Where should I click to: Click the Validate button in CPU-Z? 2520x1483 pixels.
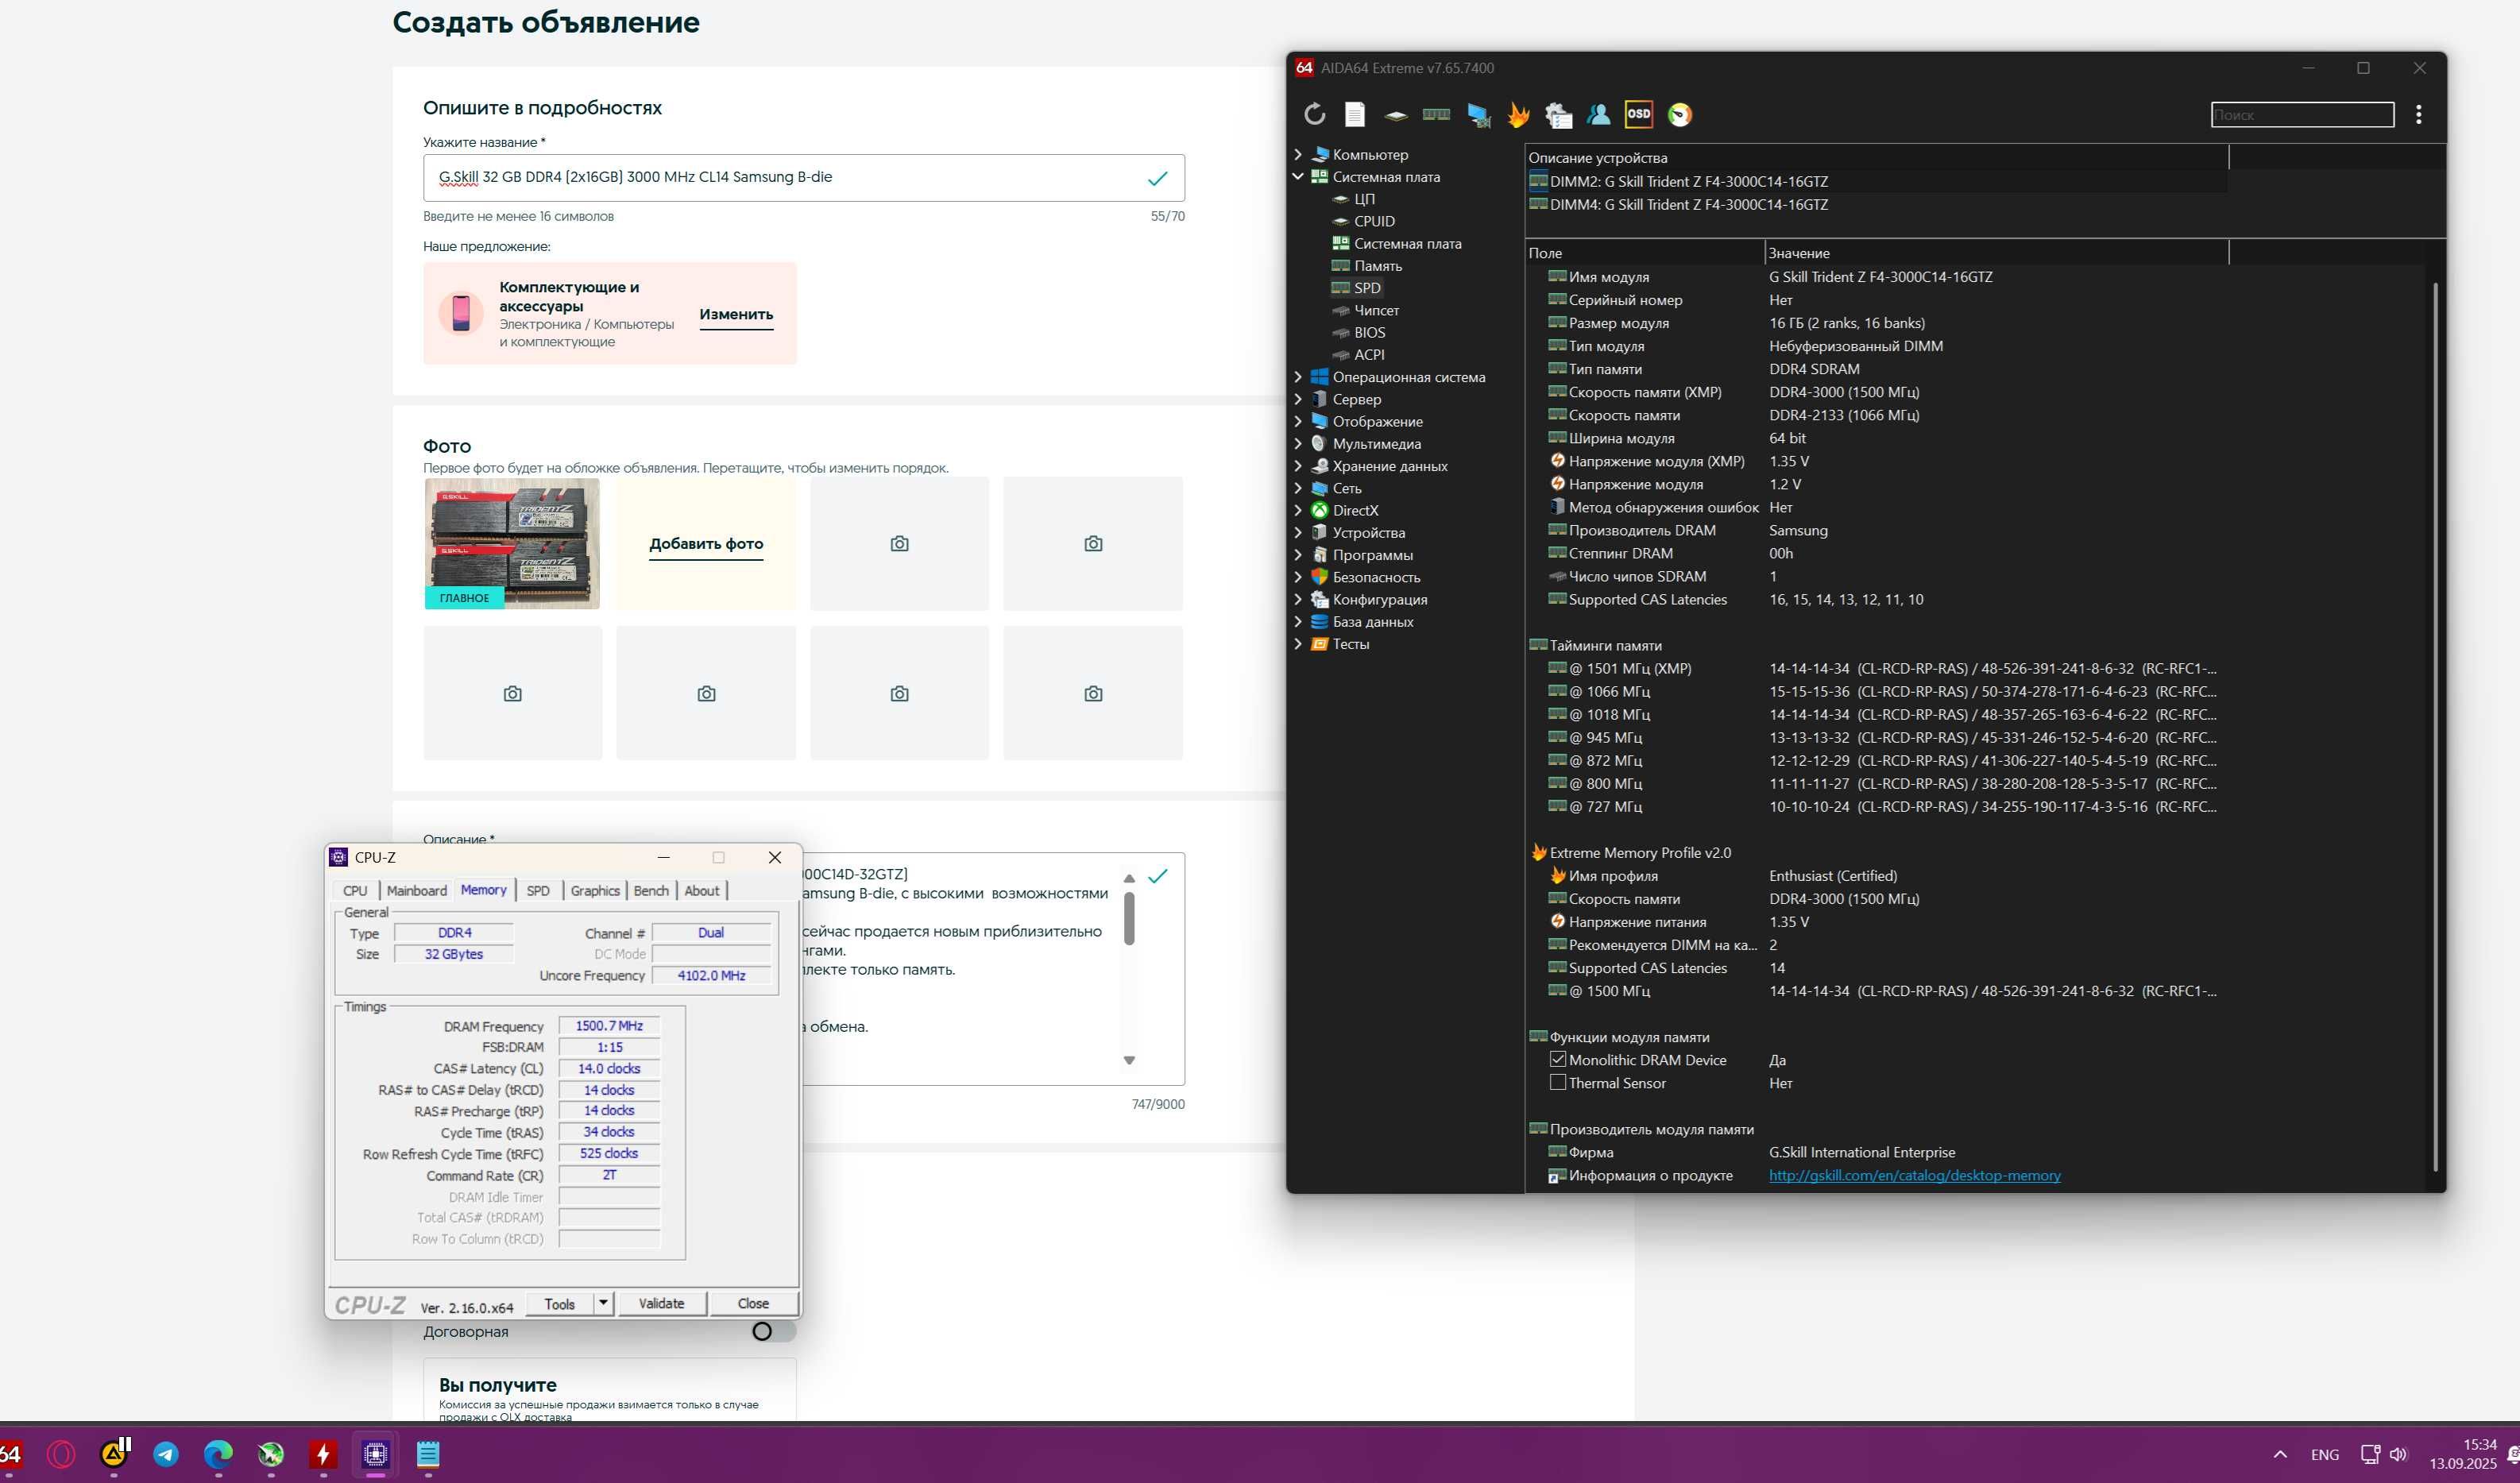point(661,1303)
